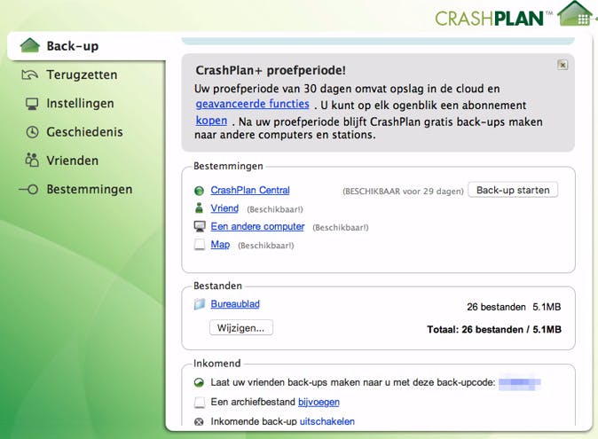598x439 pixels.
Task: Click the green house Back-up icon
Action: tap(30, 45)
